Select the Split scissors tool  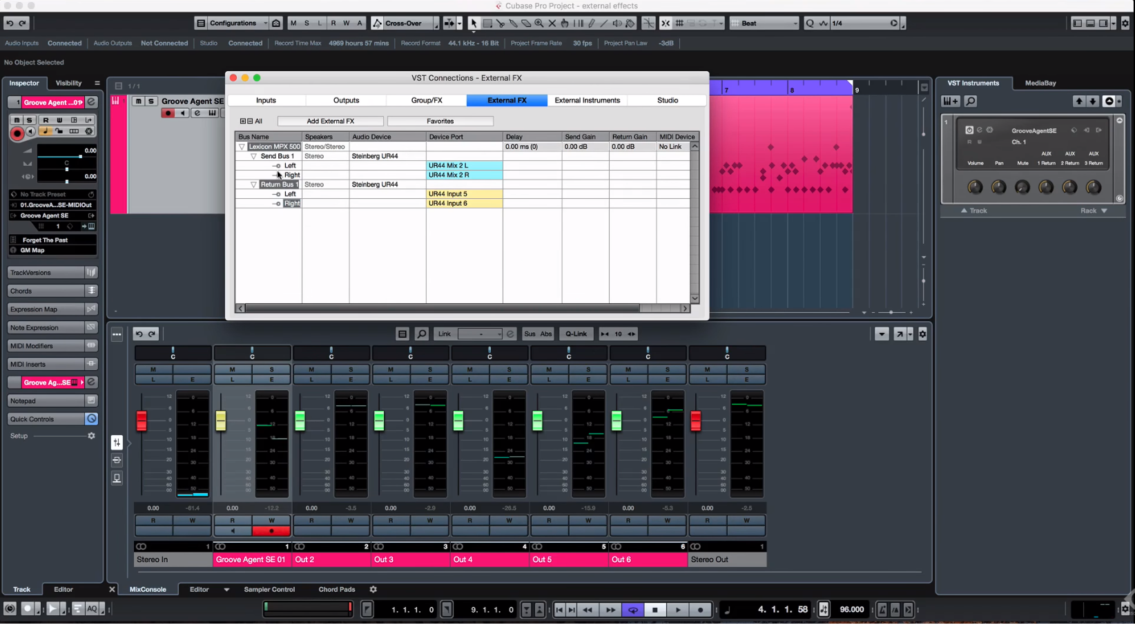[x=501, y=23]
